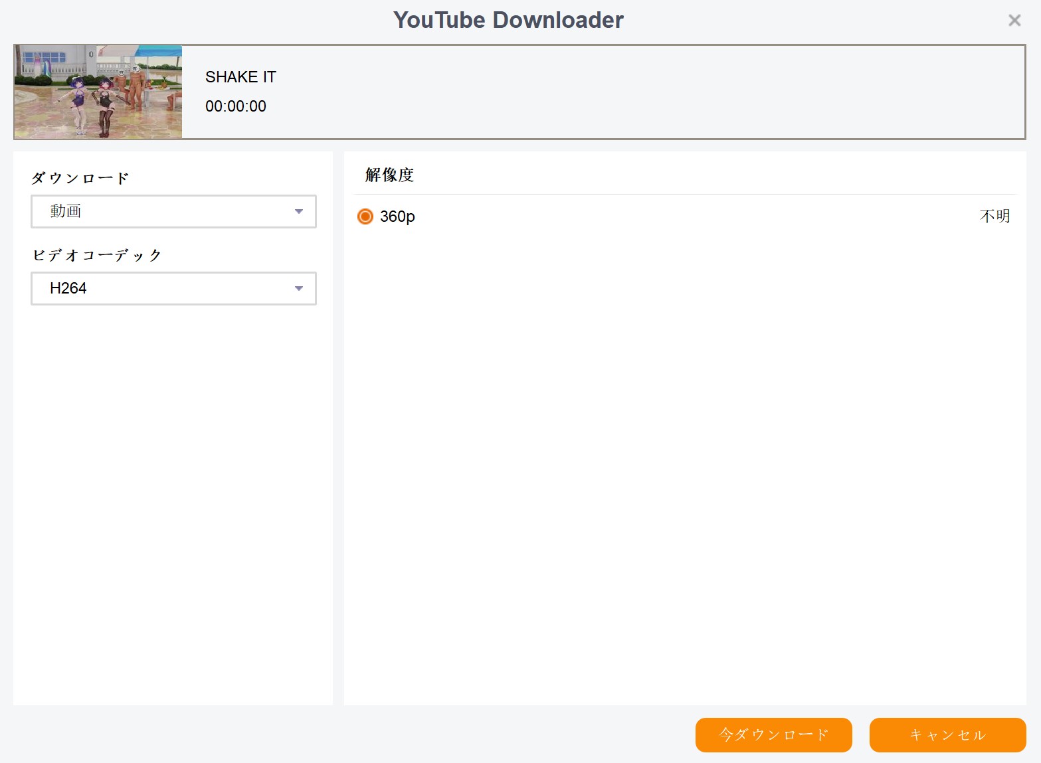The width and height of the screenshot is (1041, 763).
Task: Click the ダウンロード section label
Action: click(x=80, y=178)
